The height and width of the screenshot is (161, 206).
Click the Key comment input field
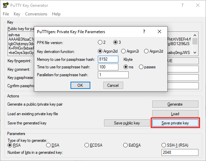point(183,69)
